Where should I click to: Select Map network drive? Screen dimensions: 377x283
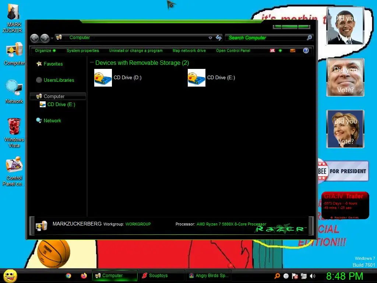[189, 50]
